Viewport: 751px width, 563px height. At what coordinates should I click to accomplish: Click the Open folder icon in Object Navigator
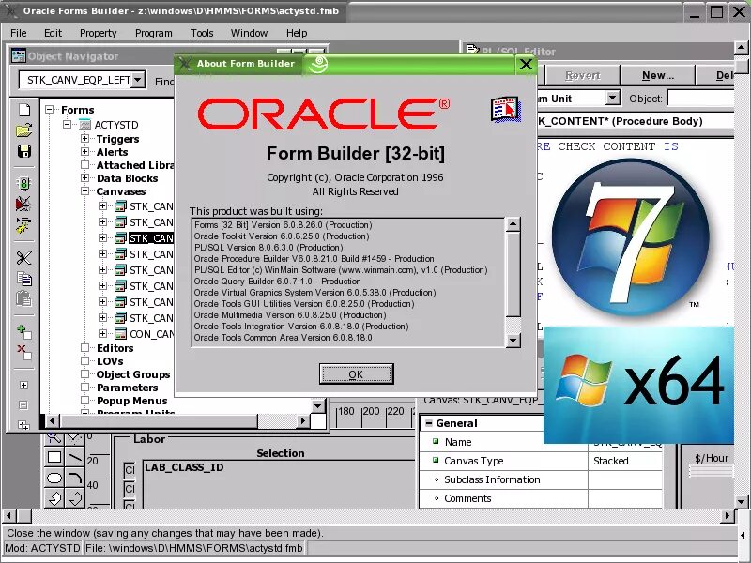[x=24, y=130]
